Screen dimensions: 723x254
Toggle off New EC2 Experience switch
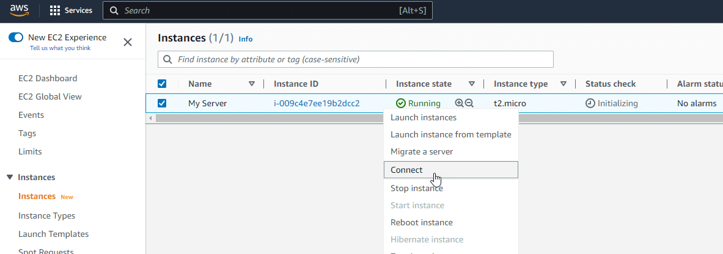pos(16,38)
